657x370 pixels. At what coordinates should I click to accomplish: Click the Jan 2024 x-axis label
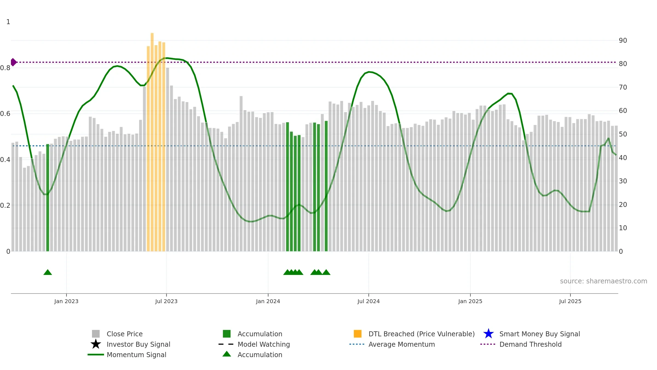(268, 301)
